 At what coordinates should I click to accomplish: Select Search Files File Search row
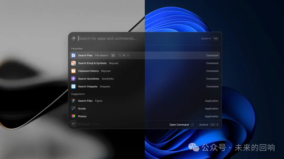(x=145, y=55)
